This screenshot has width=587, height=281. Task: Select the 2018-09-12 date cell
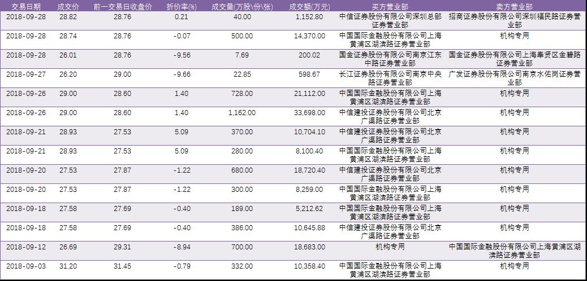point(26,247)
